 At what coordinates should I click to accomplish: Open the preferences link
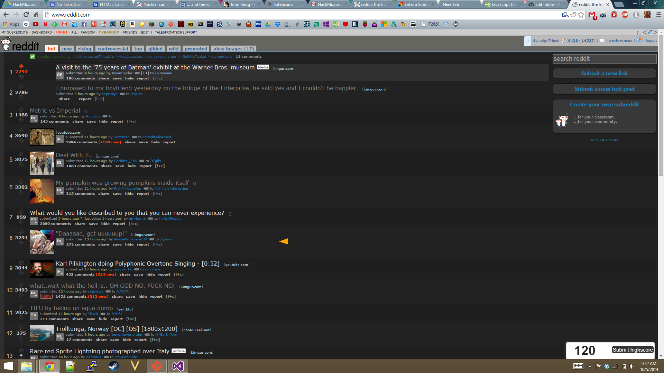coord(620,41)
